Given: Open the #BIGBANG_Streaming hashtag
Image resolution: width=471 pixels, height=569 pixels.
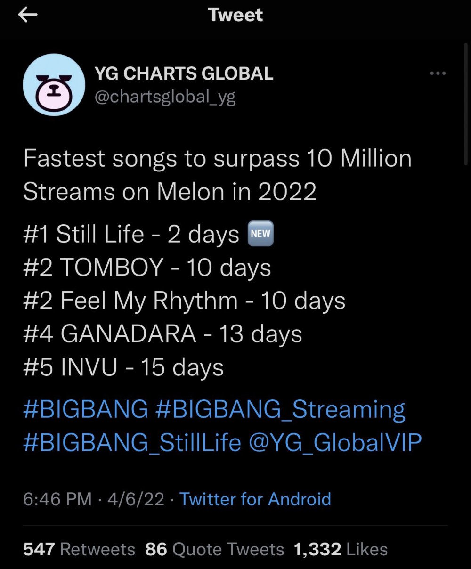Looking at the screenshot, I should pos(280,410).
